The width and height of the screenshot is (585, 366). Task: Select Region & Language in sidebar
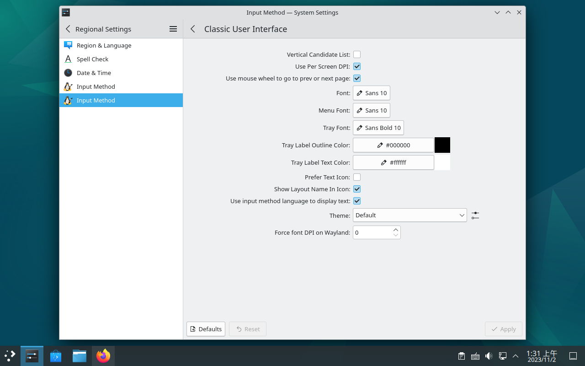click(104, 45)
